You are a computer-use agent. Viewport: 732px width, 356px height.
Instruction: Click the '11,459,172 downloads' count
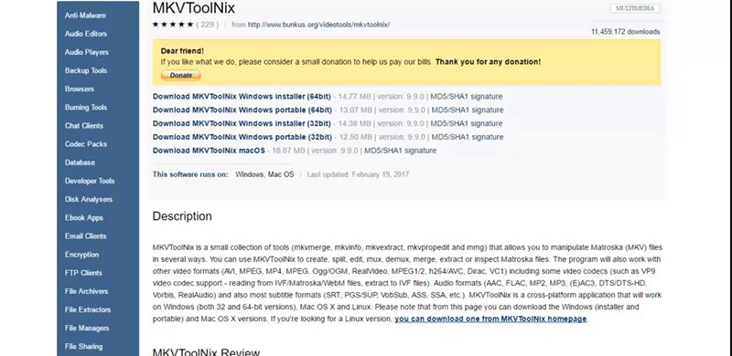tap(626, 32)
